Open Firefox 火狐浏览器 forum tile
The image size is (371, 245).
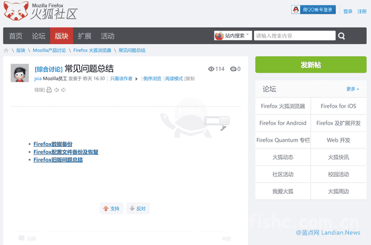[283, 106]
